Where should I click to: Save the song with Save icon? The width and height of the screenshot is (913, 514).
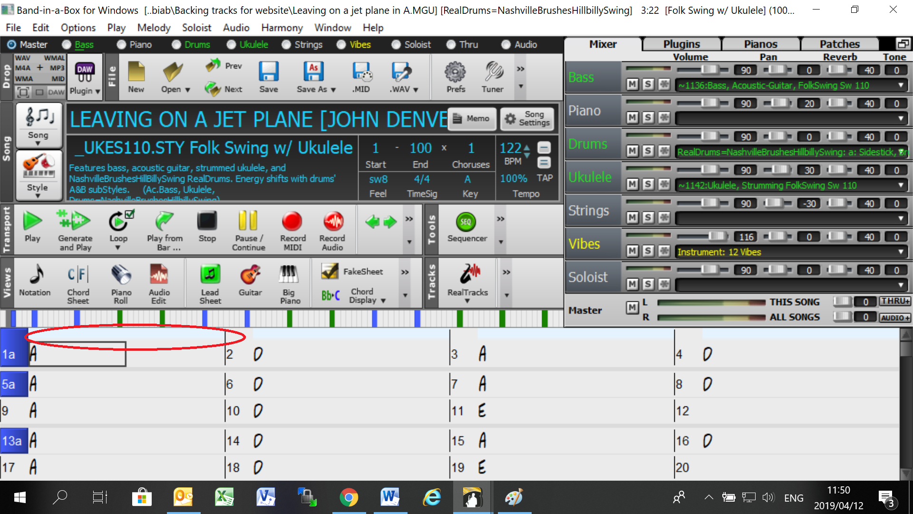pyautogui.click(x=269, y=76)
